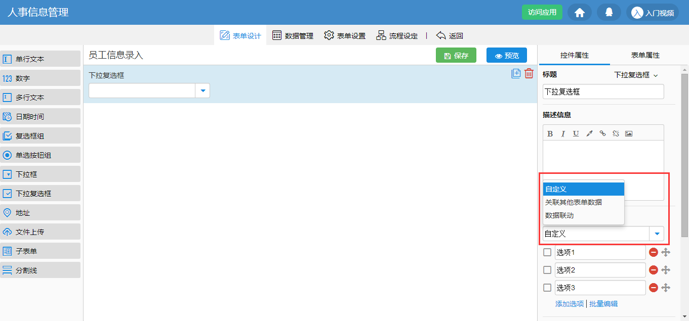Click the 添加选项 link
Image resolution: width=689 pixels, height=321 pixels.
570,304
